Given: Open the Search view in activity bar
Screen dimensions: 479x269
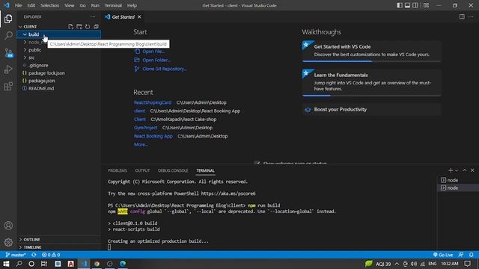Looking at the screenshot, I should coord(8,35).
